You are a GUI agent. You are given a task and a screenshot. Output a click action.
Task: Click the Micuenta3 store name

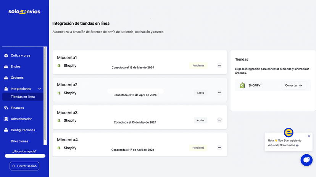pos(67,112)
